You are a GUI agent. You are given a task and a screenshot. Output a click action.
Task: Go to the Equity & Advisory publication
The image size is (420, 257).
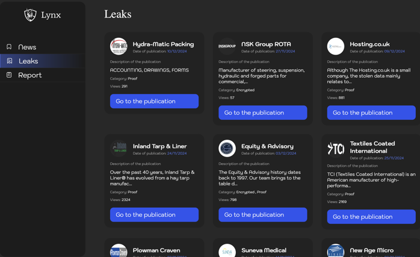(x=262, y=215)
